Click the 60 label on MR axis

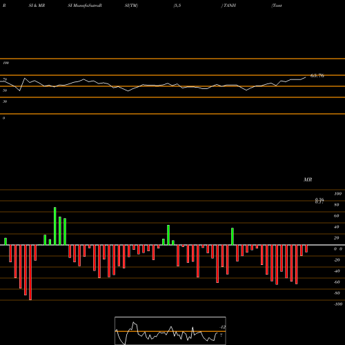coord(337,216)
